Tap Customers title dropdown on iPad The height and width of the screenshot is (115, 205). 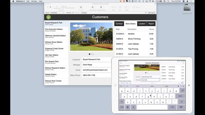(x=152, y=63)
